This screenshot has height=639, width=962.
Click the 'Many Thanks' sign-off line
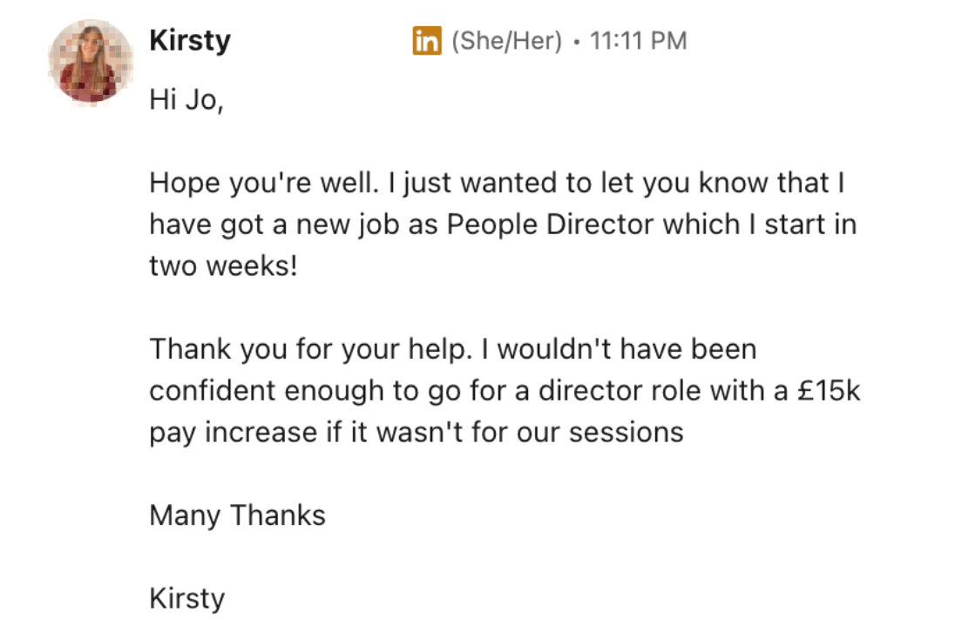(x=238, y=515)
